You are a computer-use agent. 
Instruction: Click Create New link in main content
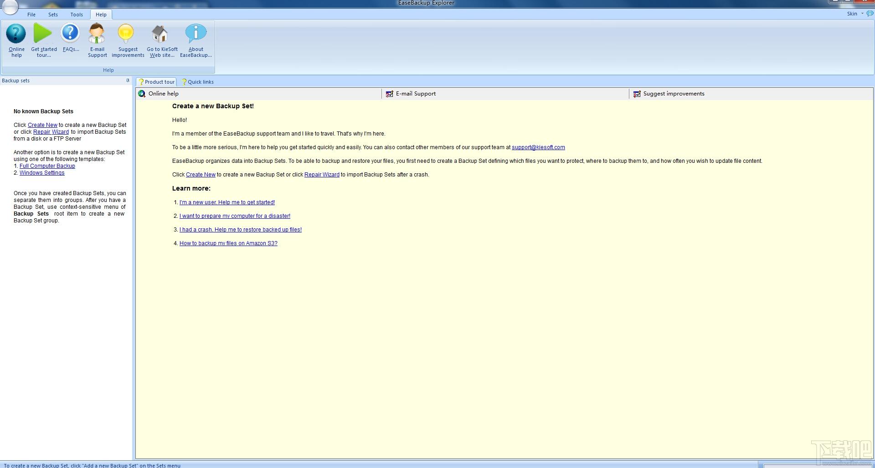(x=201, y=175)
